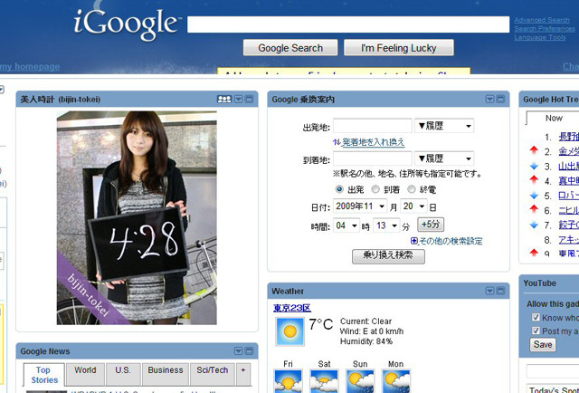Click the Google Search button
Viewport: 579px width, 393px height.
click(290, 48)
